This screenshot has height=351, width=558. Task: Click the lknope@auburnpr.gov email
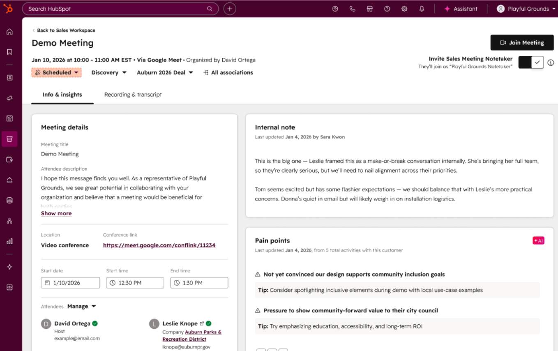[x=186, y=347]
